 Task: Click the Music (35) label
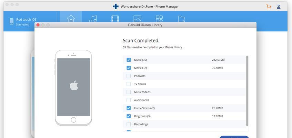click(x=140, y=60)
